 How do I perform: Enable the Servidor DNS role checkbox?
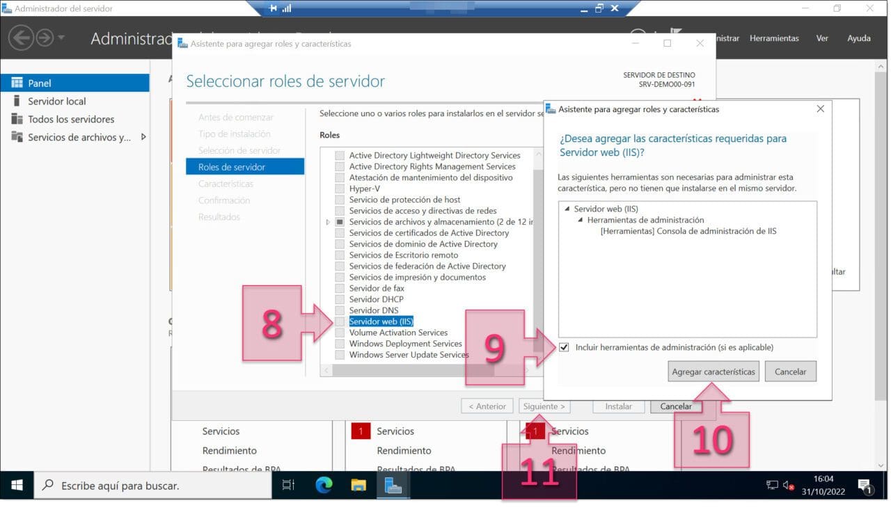point(340,310)
